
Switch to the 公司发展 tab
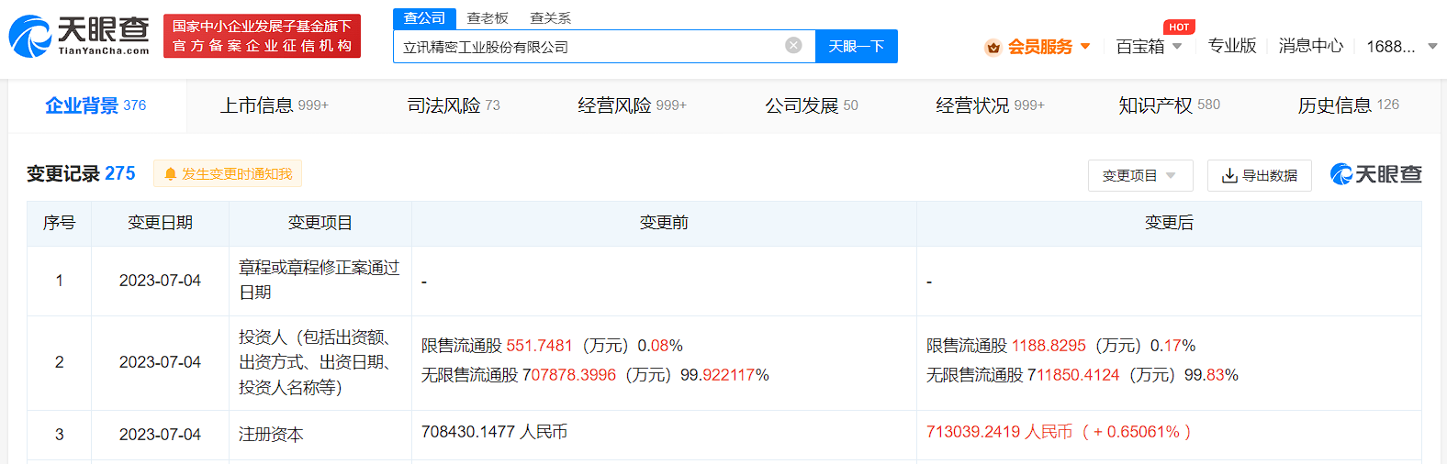coord(812,105)
